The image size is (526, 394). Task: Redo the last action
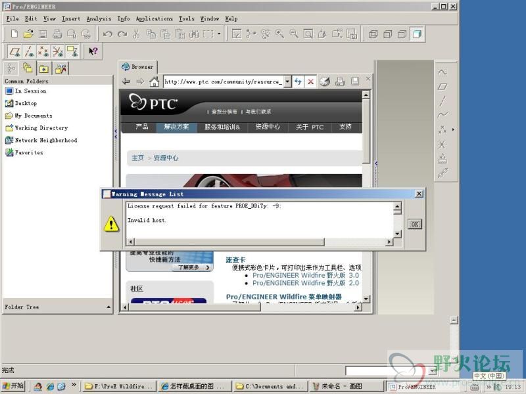coord(122,34)
